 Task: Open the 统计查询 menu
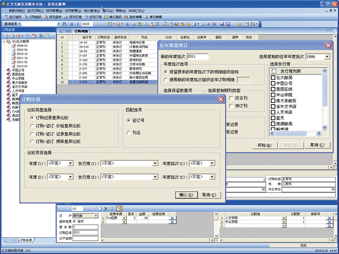[x=93, y=10]
